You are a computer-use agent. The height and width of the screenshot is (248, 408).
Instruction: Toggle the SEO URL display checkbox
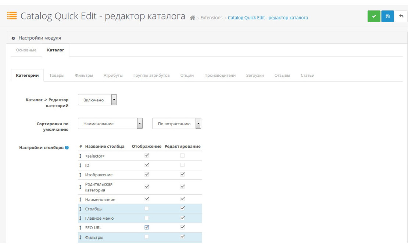[x=147, y=227]
